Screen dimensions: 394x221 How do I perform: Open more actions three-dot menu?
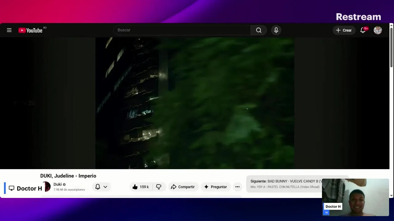tap(237, 187)
